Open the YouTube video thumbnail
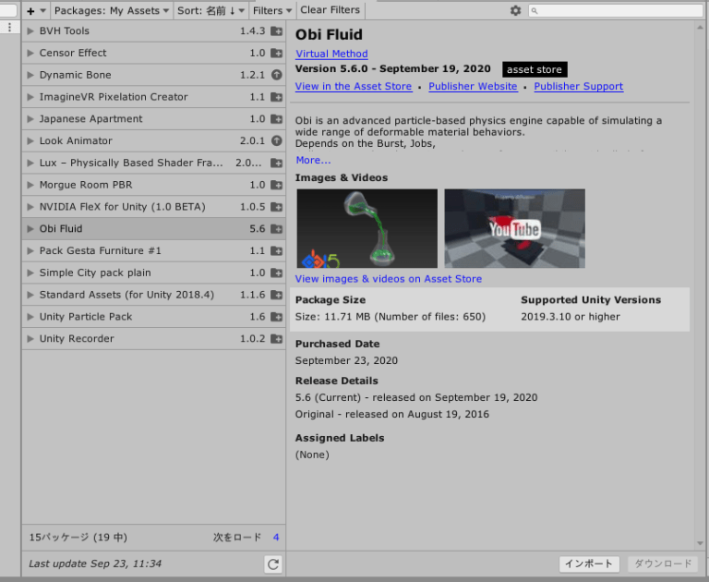709x582 pixels. (x=514, y=228)
